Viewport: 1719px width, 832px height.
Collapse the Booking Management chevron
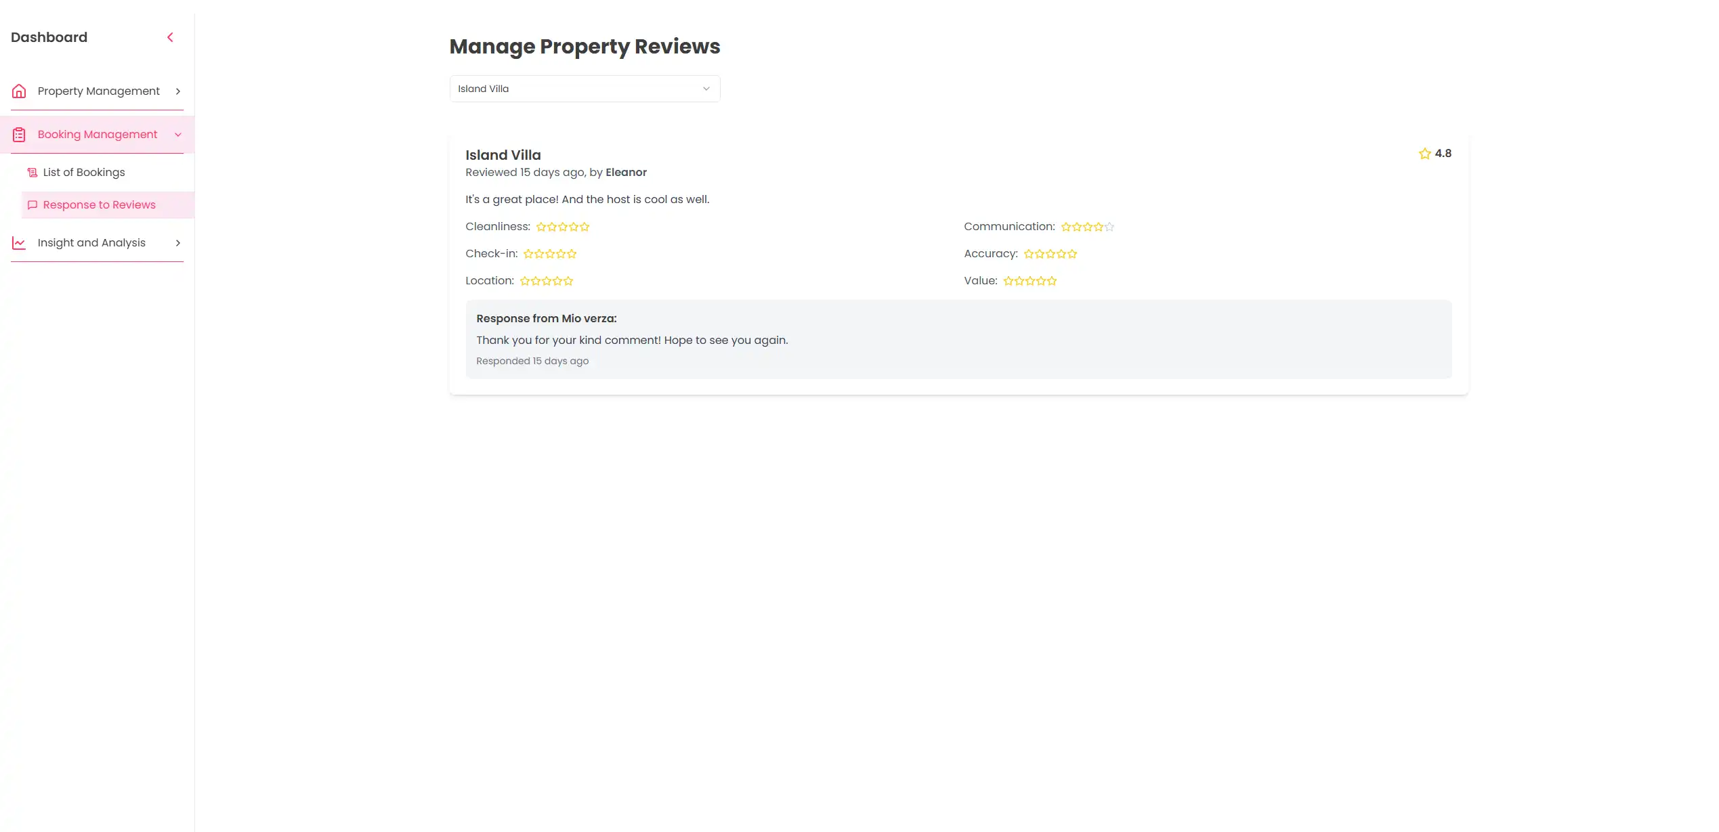click(x=178, y=135)
